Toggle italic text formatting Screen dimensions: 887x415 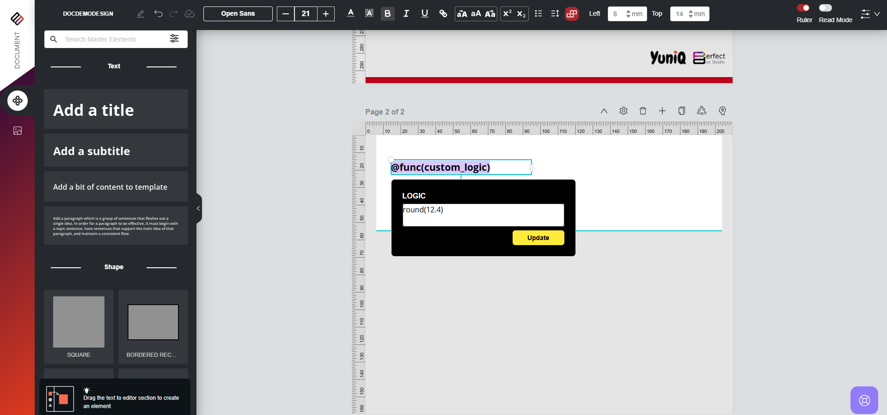(406, 14)
